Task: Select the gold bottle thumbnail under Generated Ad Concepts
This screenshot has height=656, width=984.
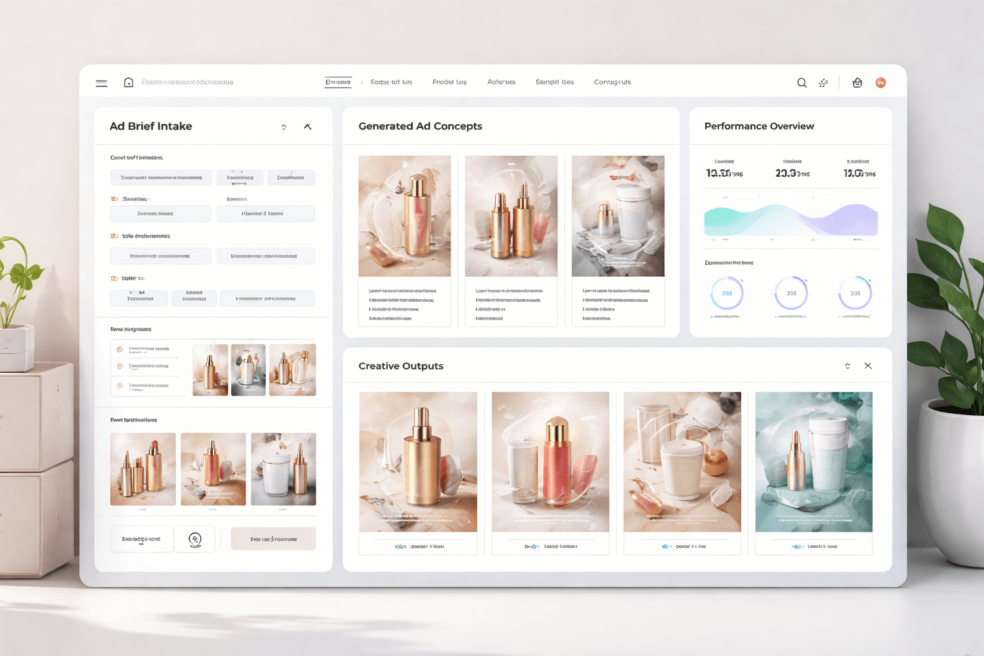Action: pyautogui.click(x=404, y=216)
